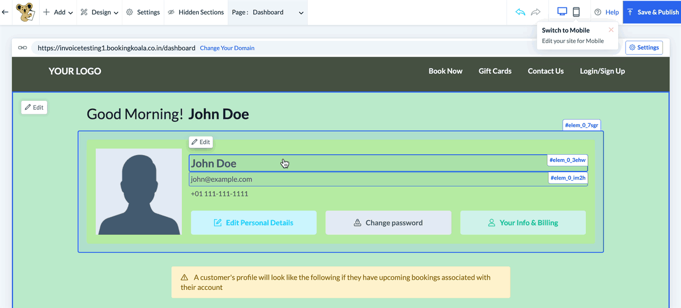This screenshot has height=308, width=681.
Task: Click the URL chain link icon
Action: (23, 48)
